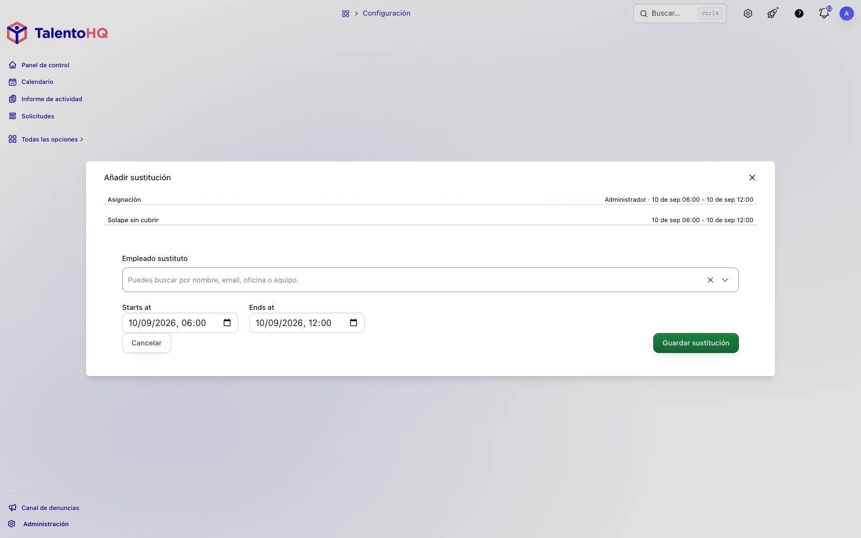Open Panel de control home icon
The height and width of the screenshot is (538, 861).
(x=12, y=65)
